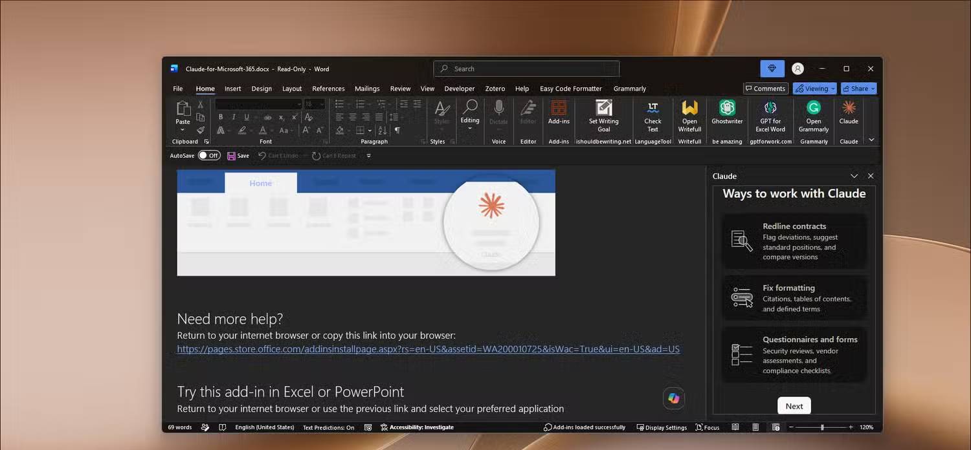Viewport: 971px width, 450px height.
Task: Select the Format Painter brush
Action: tap(201, 130)
